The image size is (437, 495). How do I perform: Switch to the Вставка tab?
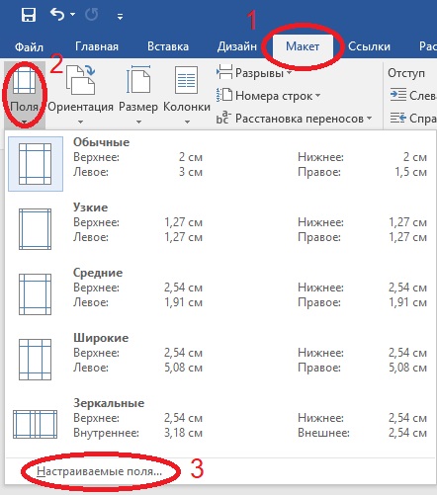pos(168,46)
